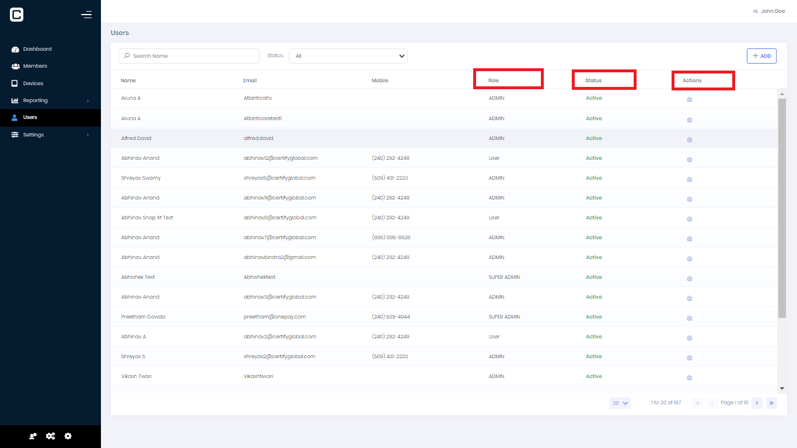The height and width of the screenshot is (448, 797).
Task: Click the ADD button
Action: tap(761, 55)
